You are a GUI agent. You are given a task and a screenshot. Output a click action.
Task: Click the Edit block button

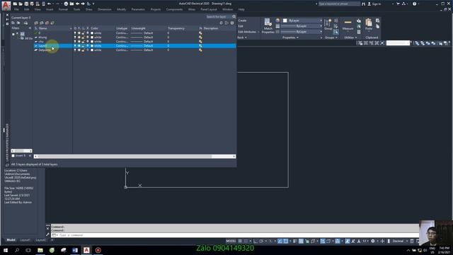coord(241,26)
